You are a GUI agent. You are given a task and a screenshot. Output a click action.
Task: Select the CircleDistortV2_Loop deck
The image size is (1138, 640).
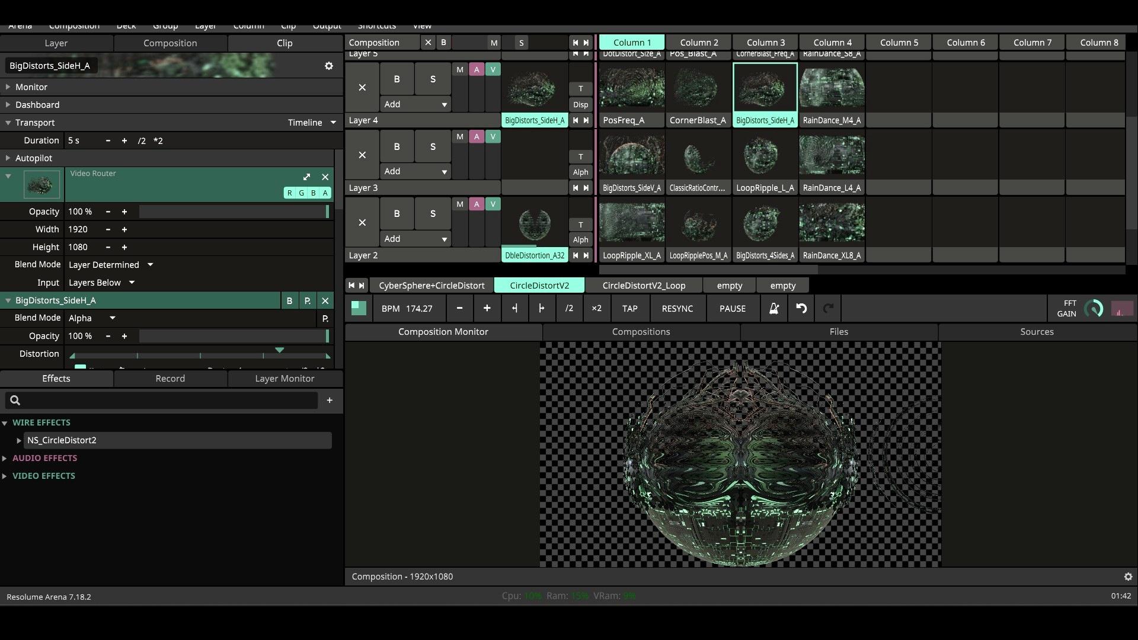[644, 286]
